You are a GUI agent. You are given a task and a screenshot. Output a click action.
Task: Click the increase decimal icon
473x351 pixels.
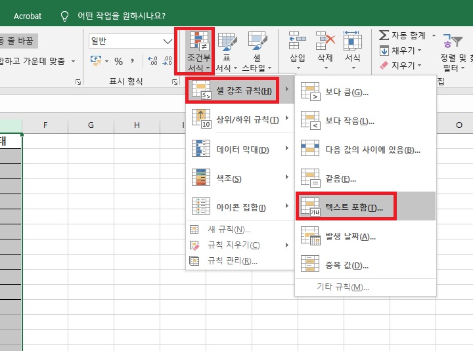(x=152, y=61)
